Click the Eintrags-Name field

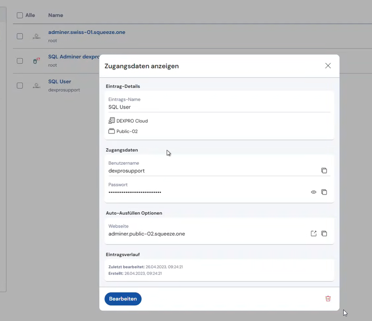(x=218, y=107)
